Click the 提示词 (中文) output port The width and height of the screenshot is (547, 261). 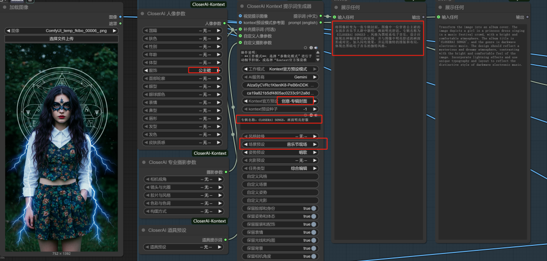click(x=321, y=16)
